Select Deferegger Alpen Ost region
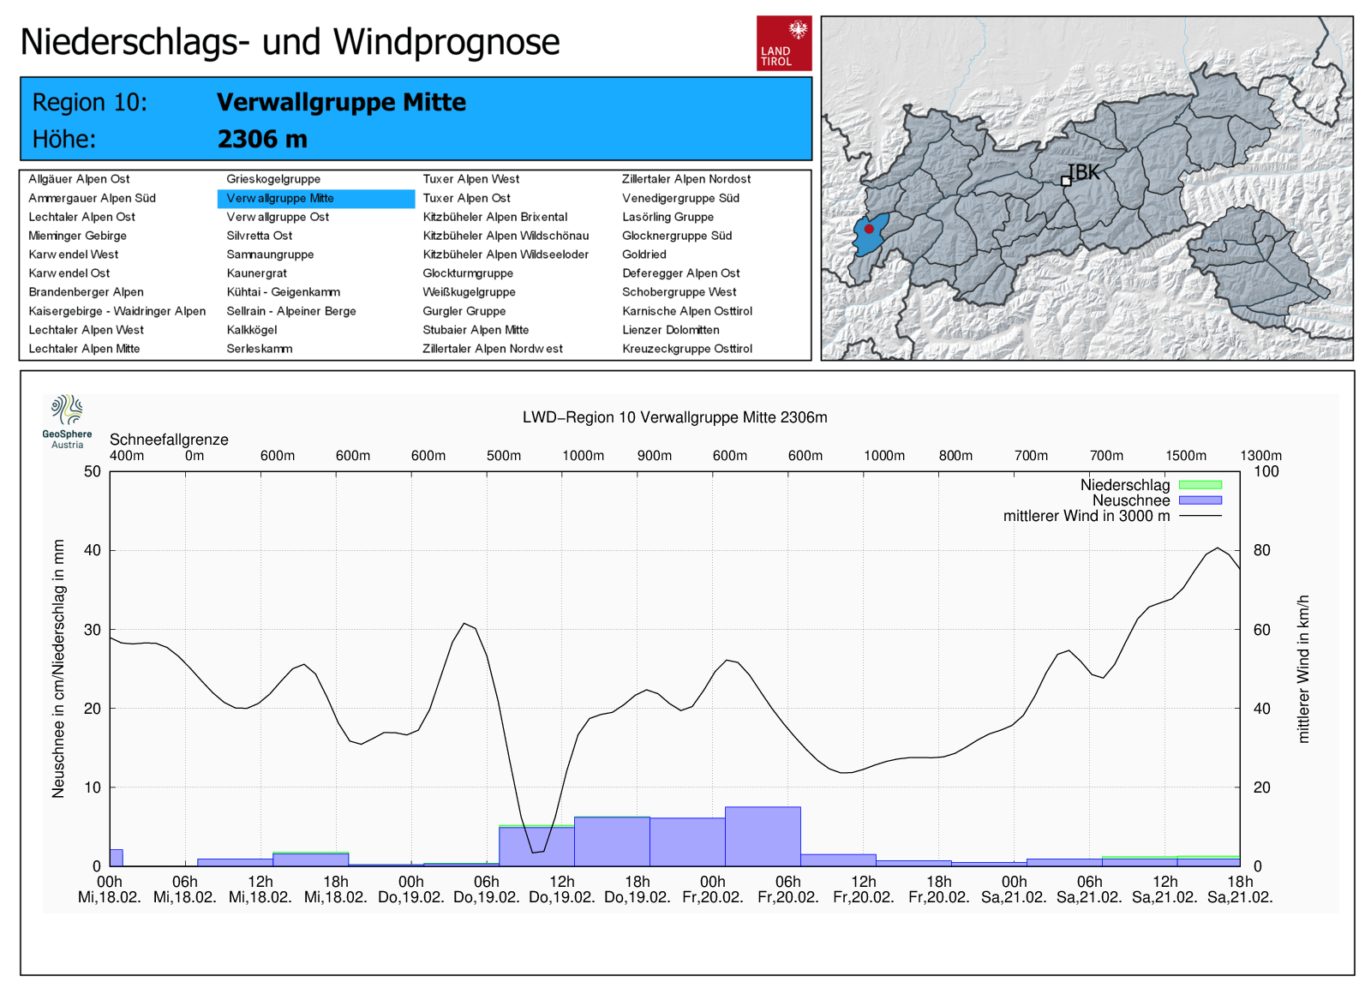1371x988 pixels. 681,273
